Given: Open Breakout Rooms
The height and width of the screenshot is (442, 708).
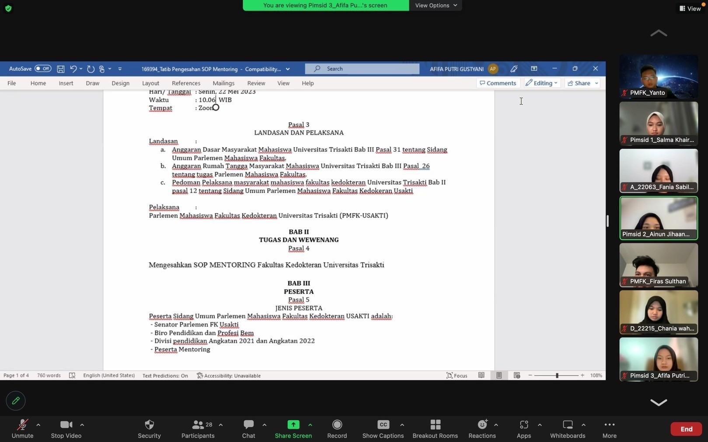Looking at the screenshot, I should 435,429.
